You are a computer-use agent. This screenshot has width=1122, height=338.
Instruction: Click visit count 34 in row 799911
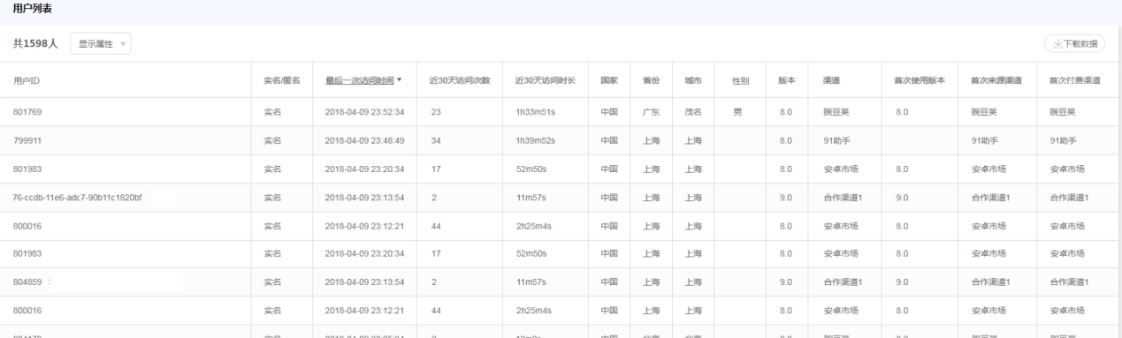click(x=436, y=140)
